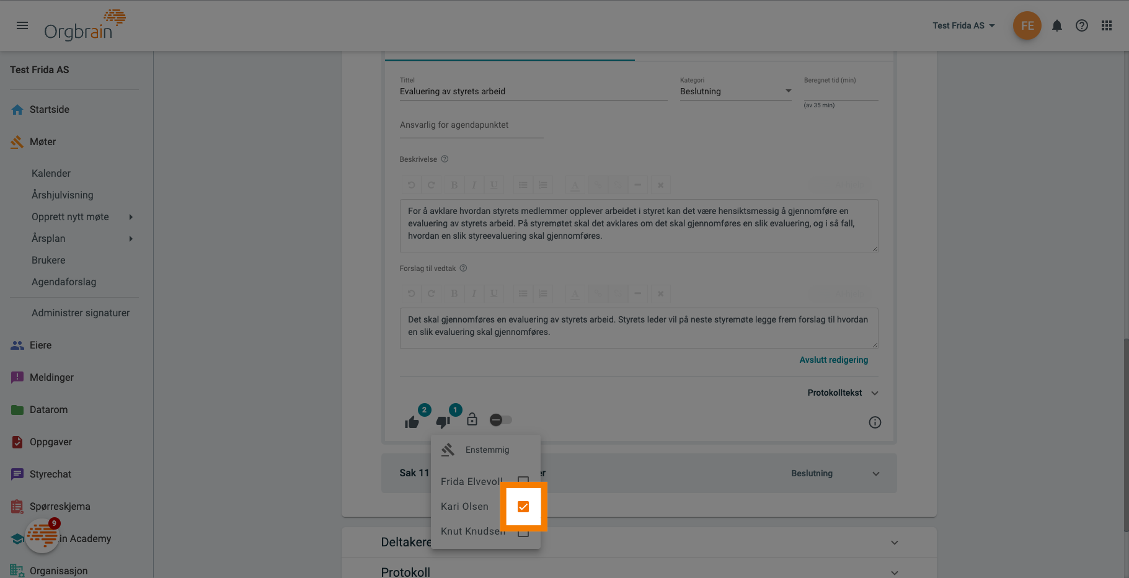Go to Startside via the home icon
Screen dimensions: 1129x578
pos(17,110)
